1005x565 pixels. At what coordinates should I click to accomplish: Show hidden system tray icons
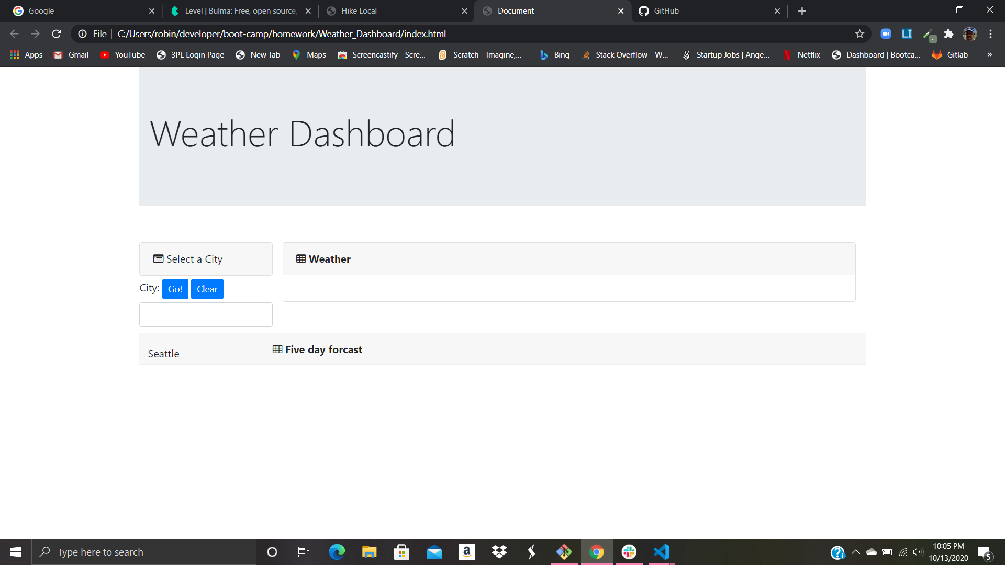[x=856, y=552]
